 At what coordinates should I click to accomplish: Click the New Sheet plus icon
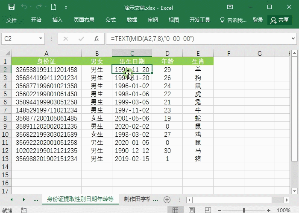click(x=167, y=200)
